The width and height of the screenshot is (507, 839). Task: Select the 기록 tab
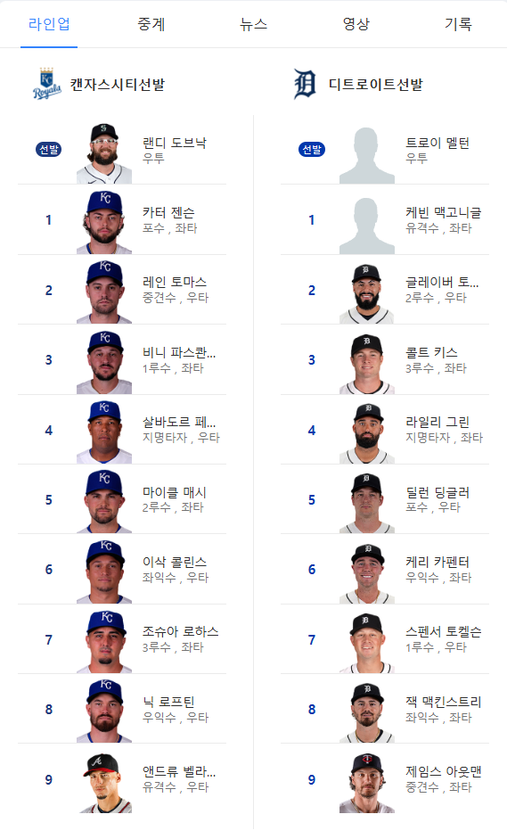pyautogui.click(x=458, y=24)
